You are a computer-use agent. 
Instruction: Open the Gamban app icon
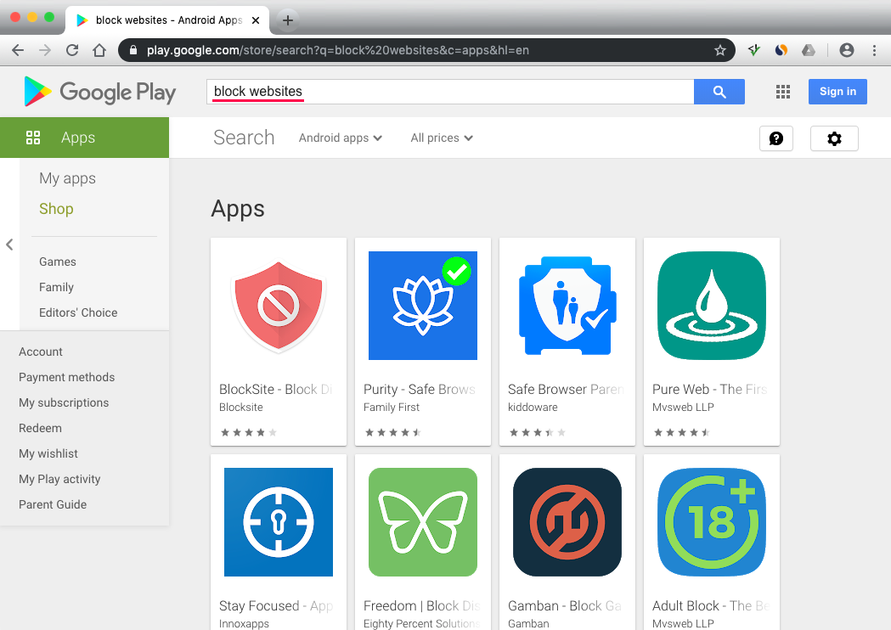567,522
